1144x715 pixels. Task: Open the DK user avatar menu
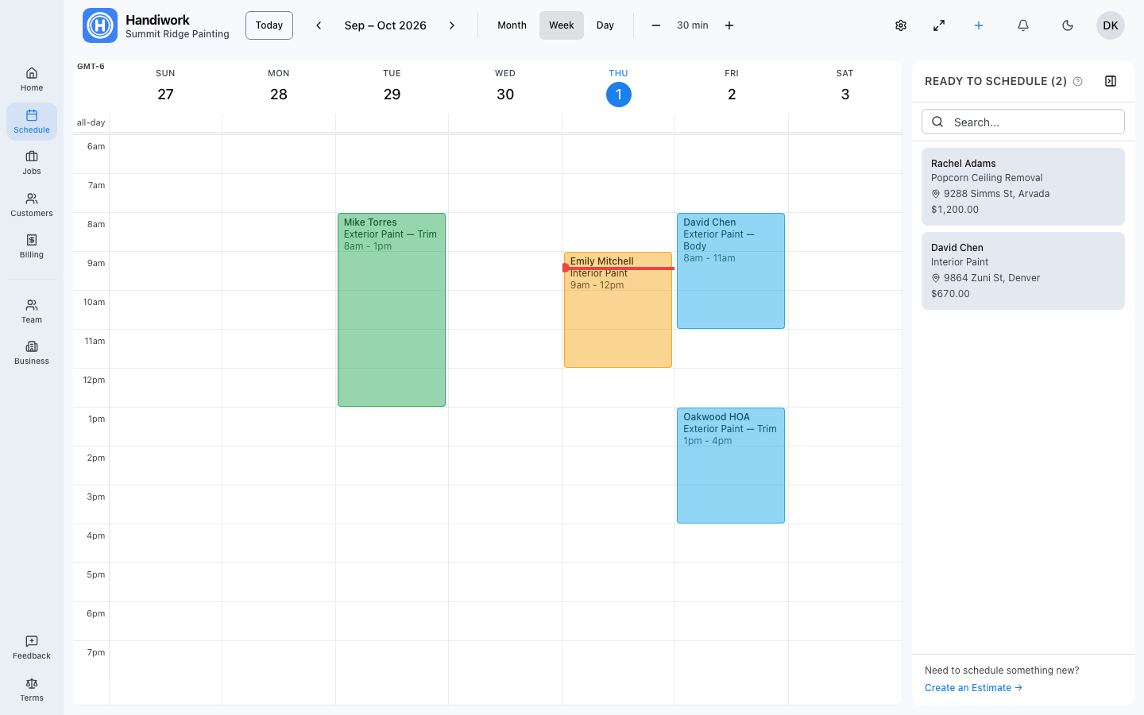pyautogui.click(x=1111, y=25)
